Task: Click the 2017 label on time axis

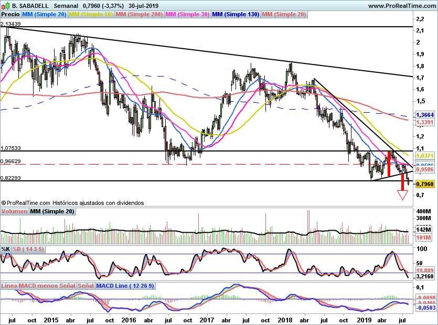Action: pyautogui.click(x=207, y=320)
